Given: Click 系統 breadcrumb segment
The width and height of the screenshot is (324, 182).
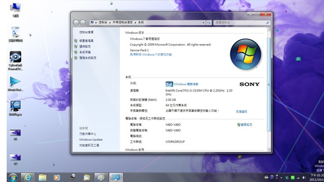Looking at the screenshot, I should (x=141, y=22).
